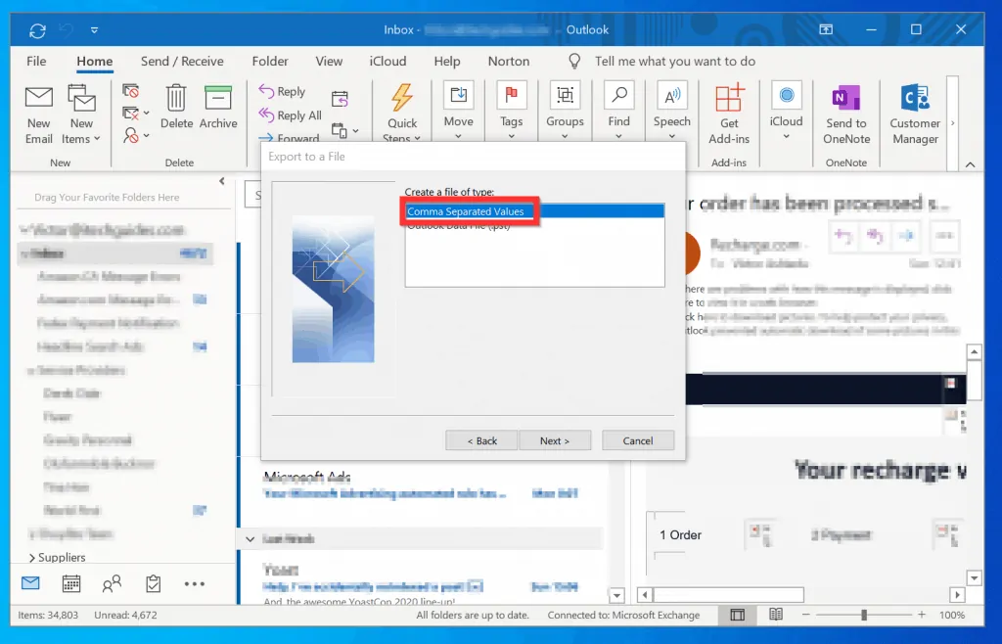Click Next in the Export dialog
The image size is (1002, 644).
555,440
